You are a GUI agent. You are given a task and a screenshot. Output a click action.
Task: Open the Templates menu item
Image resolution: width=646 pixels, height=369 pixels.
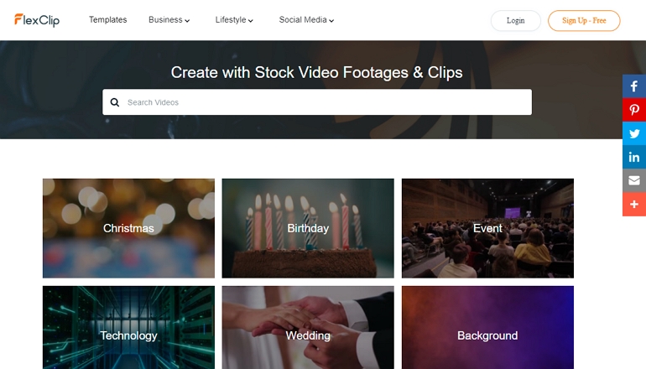pos(108,20)
